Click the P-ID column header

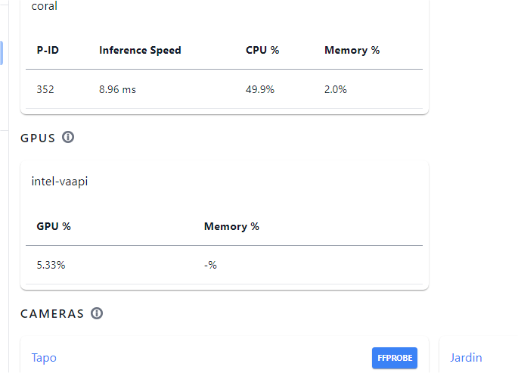pos(48,50)
